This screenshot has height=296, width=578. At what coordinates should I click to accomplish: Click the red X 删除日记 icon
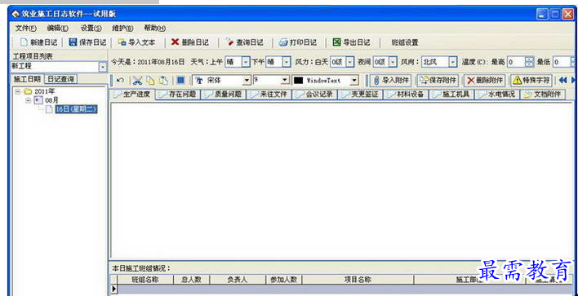point(175,42)
